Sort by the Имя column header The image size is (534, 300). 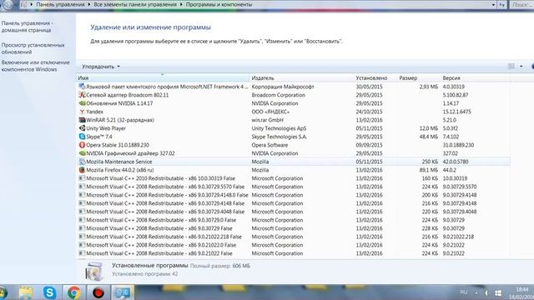pyautogui.click(x=163, y=77)
